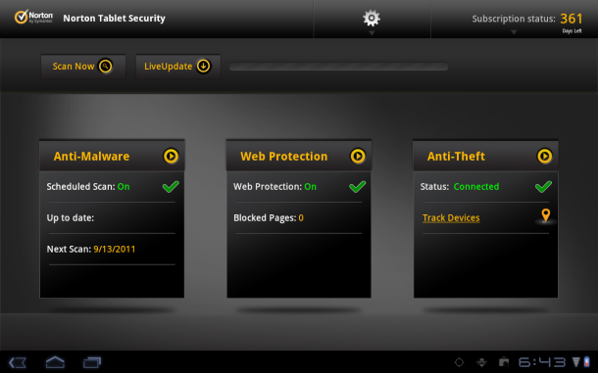Click the Anti-Theft panel title
Image resolution: width=598 pixels, height=373 pixels.
point(456,157)
